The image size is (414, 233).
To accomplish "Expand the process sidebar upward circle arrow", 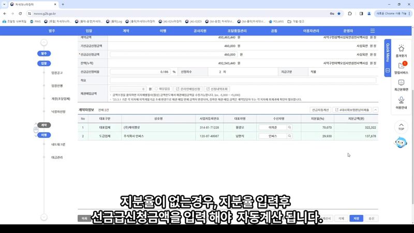I will [44, 42].
